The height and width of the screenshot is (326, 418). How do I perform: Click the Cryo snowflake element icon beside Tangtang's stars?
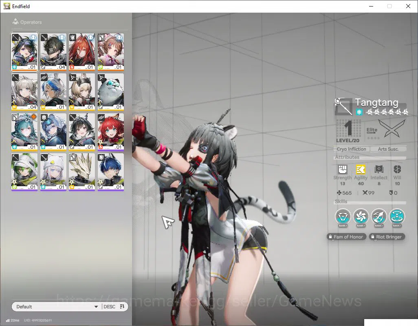pyautogui.click(x=359, y=112)
